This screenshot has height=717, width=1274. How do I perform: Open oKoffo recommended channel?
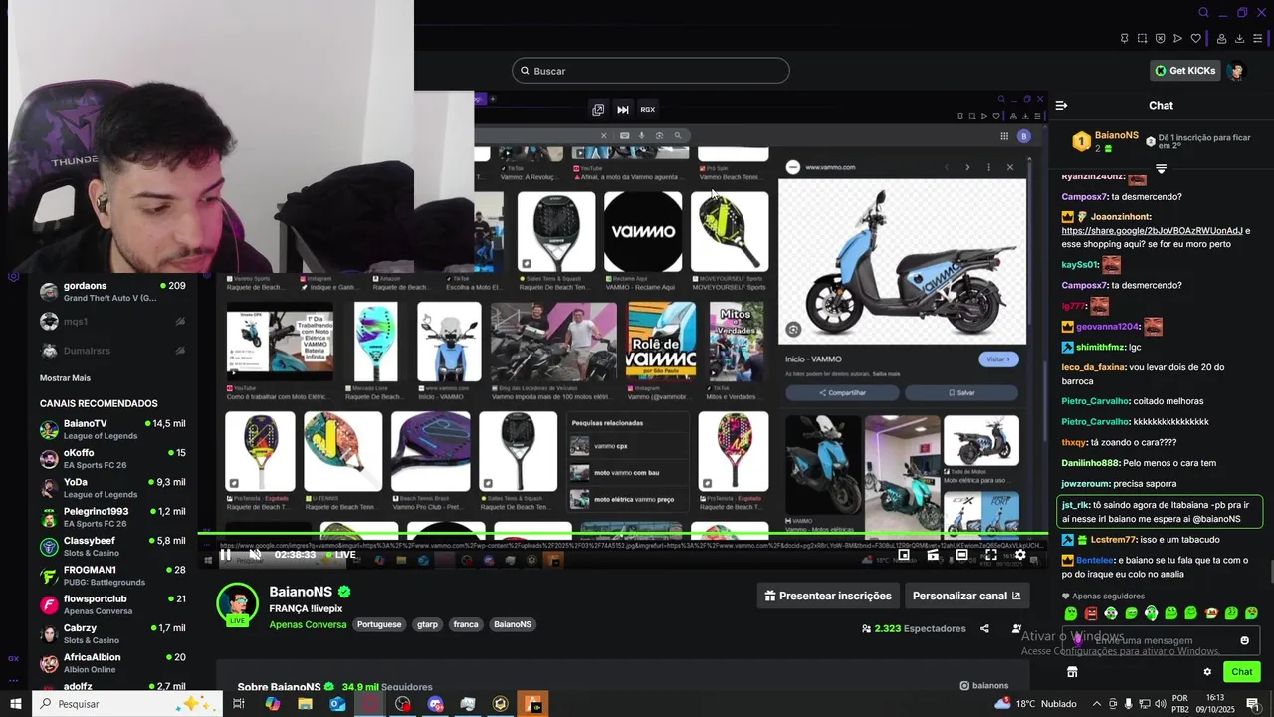pos(112,459)
